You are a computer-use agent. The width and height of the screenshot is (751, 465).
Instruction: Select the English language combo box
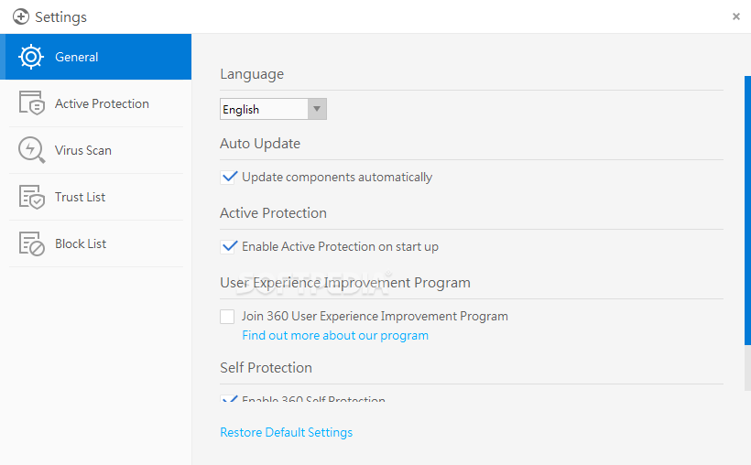tap(273, 109)
